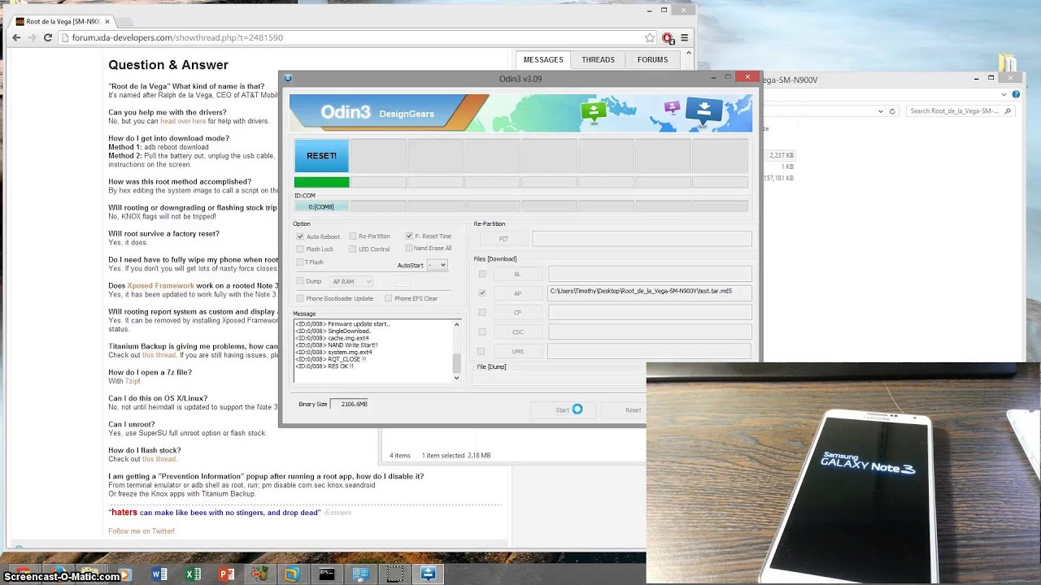1041x585 pixels.
Task: Enable the T Flash checkbox
Action: pyautogui.click(x=300, y=262)
